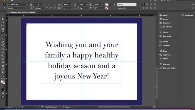Open the vertical scale 100% dropdown
Viewport: 195px width, 110px height.
pos(87,5)
